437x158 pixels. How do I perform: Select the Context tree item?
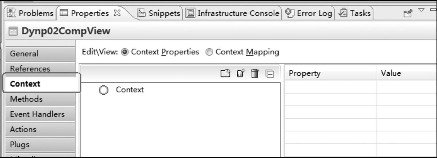tap(130, 90)
